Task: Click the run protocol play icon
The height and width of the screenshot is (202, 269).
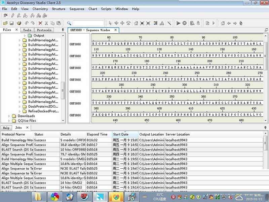Action: (x=178, y=23)
